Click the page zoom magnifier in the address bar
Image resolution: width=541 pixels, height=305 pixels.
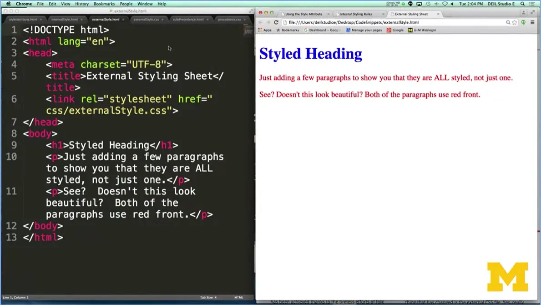508,21
